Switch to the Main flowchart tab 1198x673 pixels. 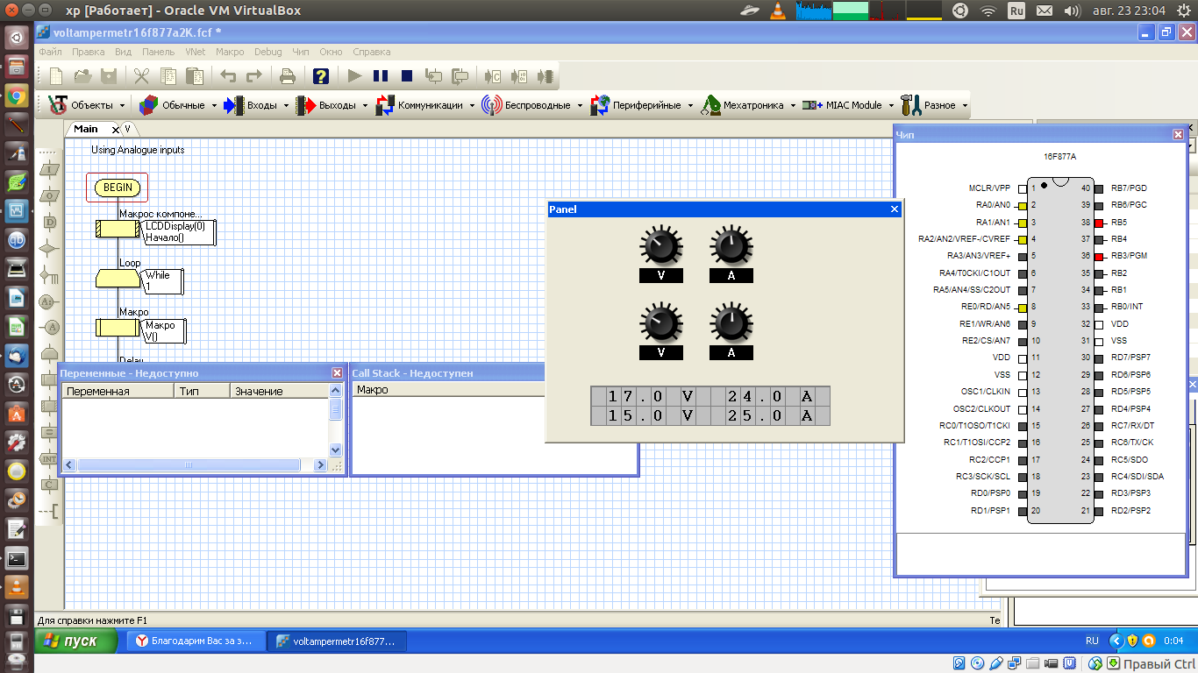pyautogui.click(x=86, y=129)
